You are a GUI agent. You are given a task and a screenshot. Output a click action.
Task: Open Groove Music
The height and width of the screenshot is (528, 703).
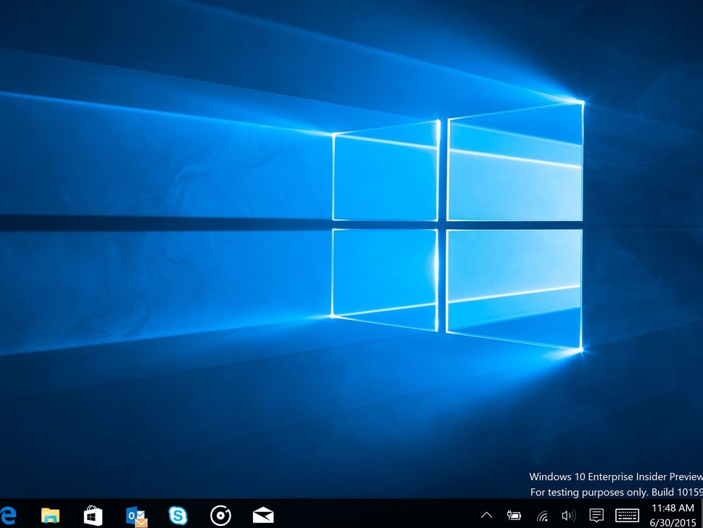click(x=220, y=516)
